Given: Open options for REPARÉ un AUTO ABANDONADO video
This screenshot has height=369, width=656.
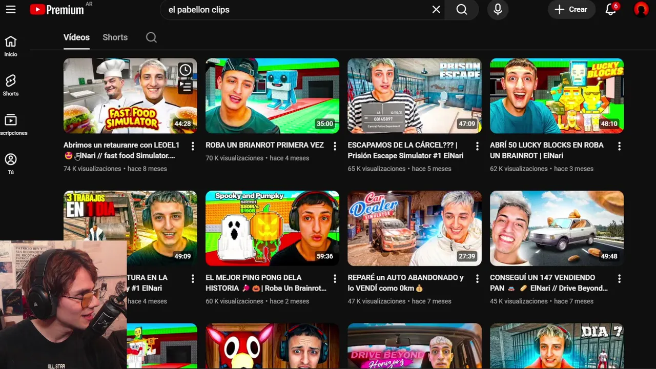Looking at the screenshot, I should tap(477, 278).
